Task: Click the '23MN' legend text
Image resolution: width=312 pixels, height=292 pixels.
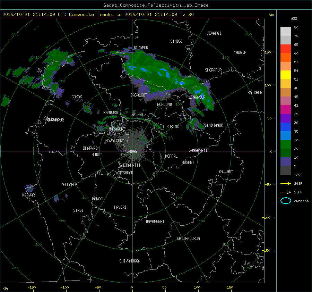Action: (x=298, y=192)
